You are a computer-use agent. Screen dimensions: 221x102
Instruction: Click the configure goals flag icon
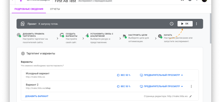124,36
